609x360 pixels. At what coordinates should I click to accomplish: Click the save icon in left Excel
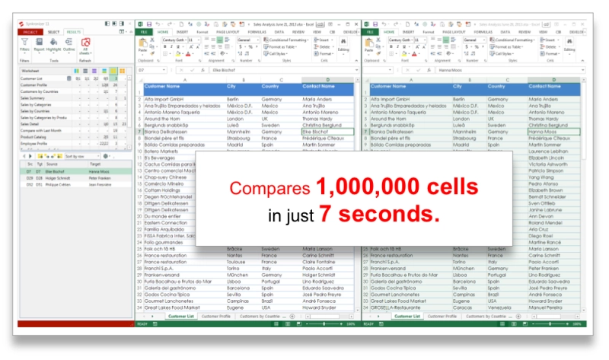pyautogui.click(x=148, y=24)
